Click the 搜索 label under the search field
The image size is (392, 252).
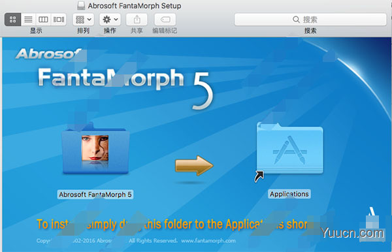pos(310,31)
